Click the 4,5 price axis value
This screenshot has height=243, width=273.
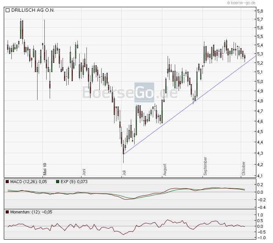tap(260, 132)
